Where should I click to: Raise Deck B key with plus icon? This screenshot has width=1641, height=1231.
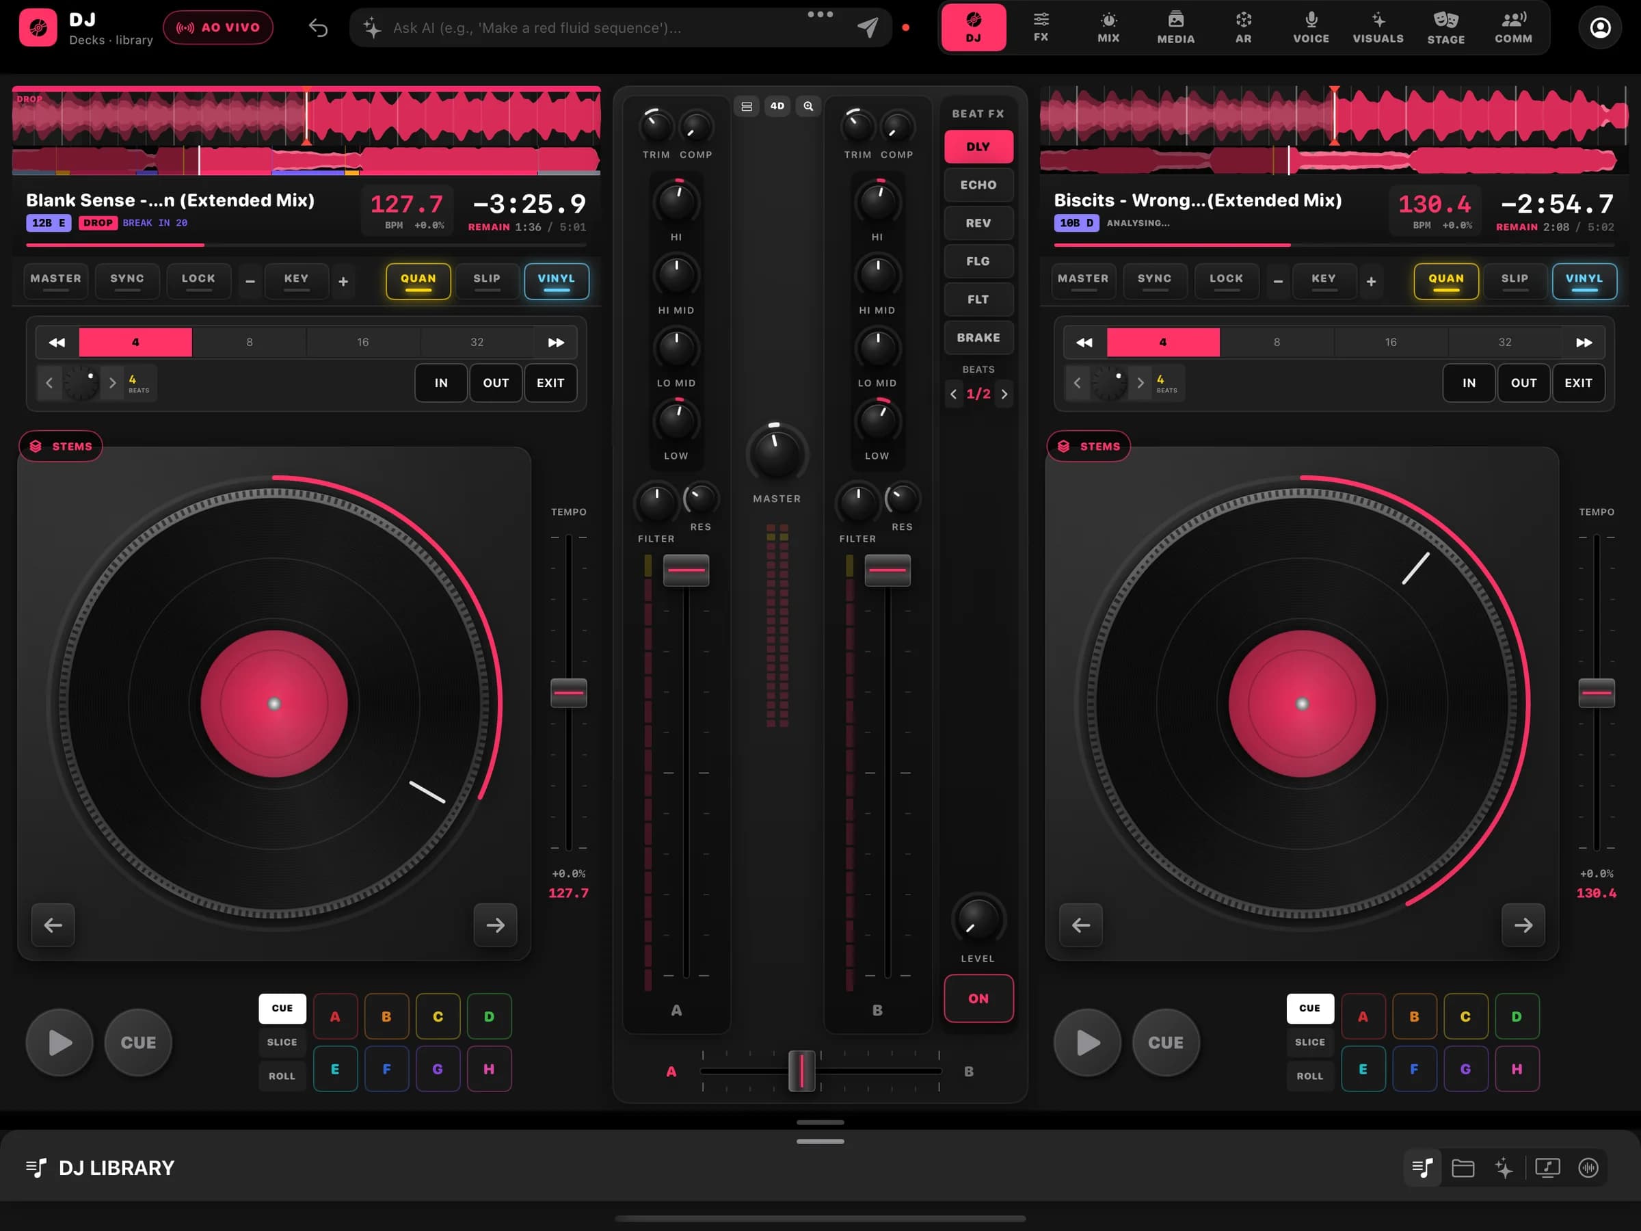[1371, 281]
